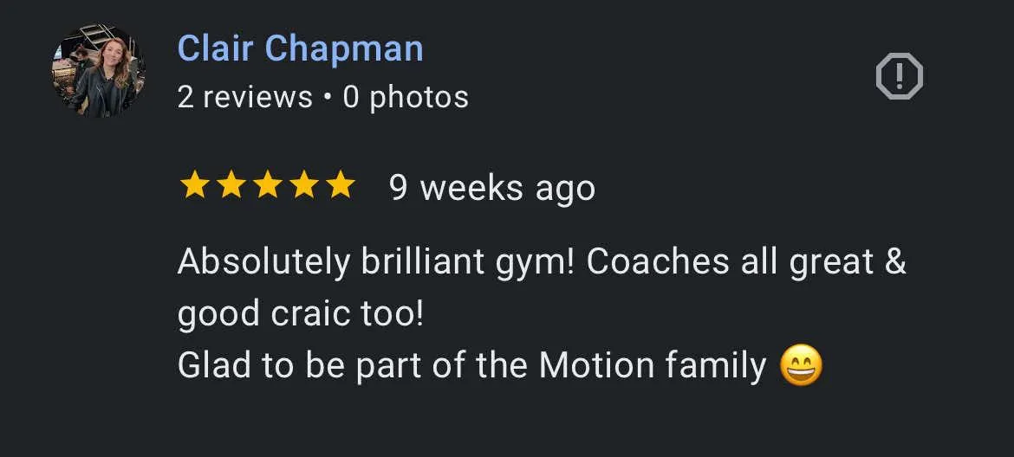This screenshot has width=1014, height=457.
Task: Open Clair Chapman's profile picture
Action: click(97, 71)
